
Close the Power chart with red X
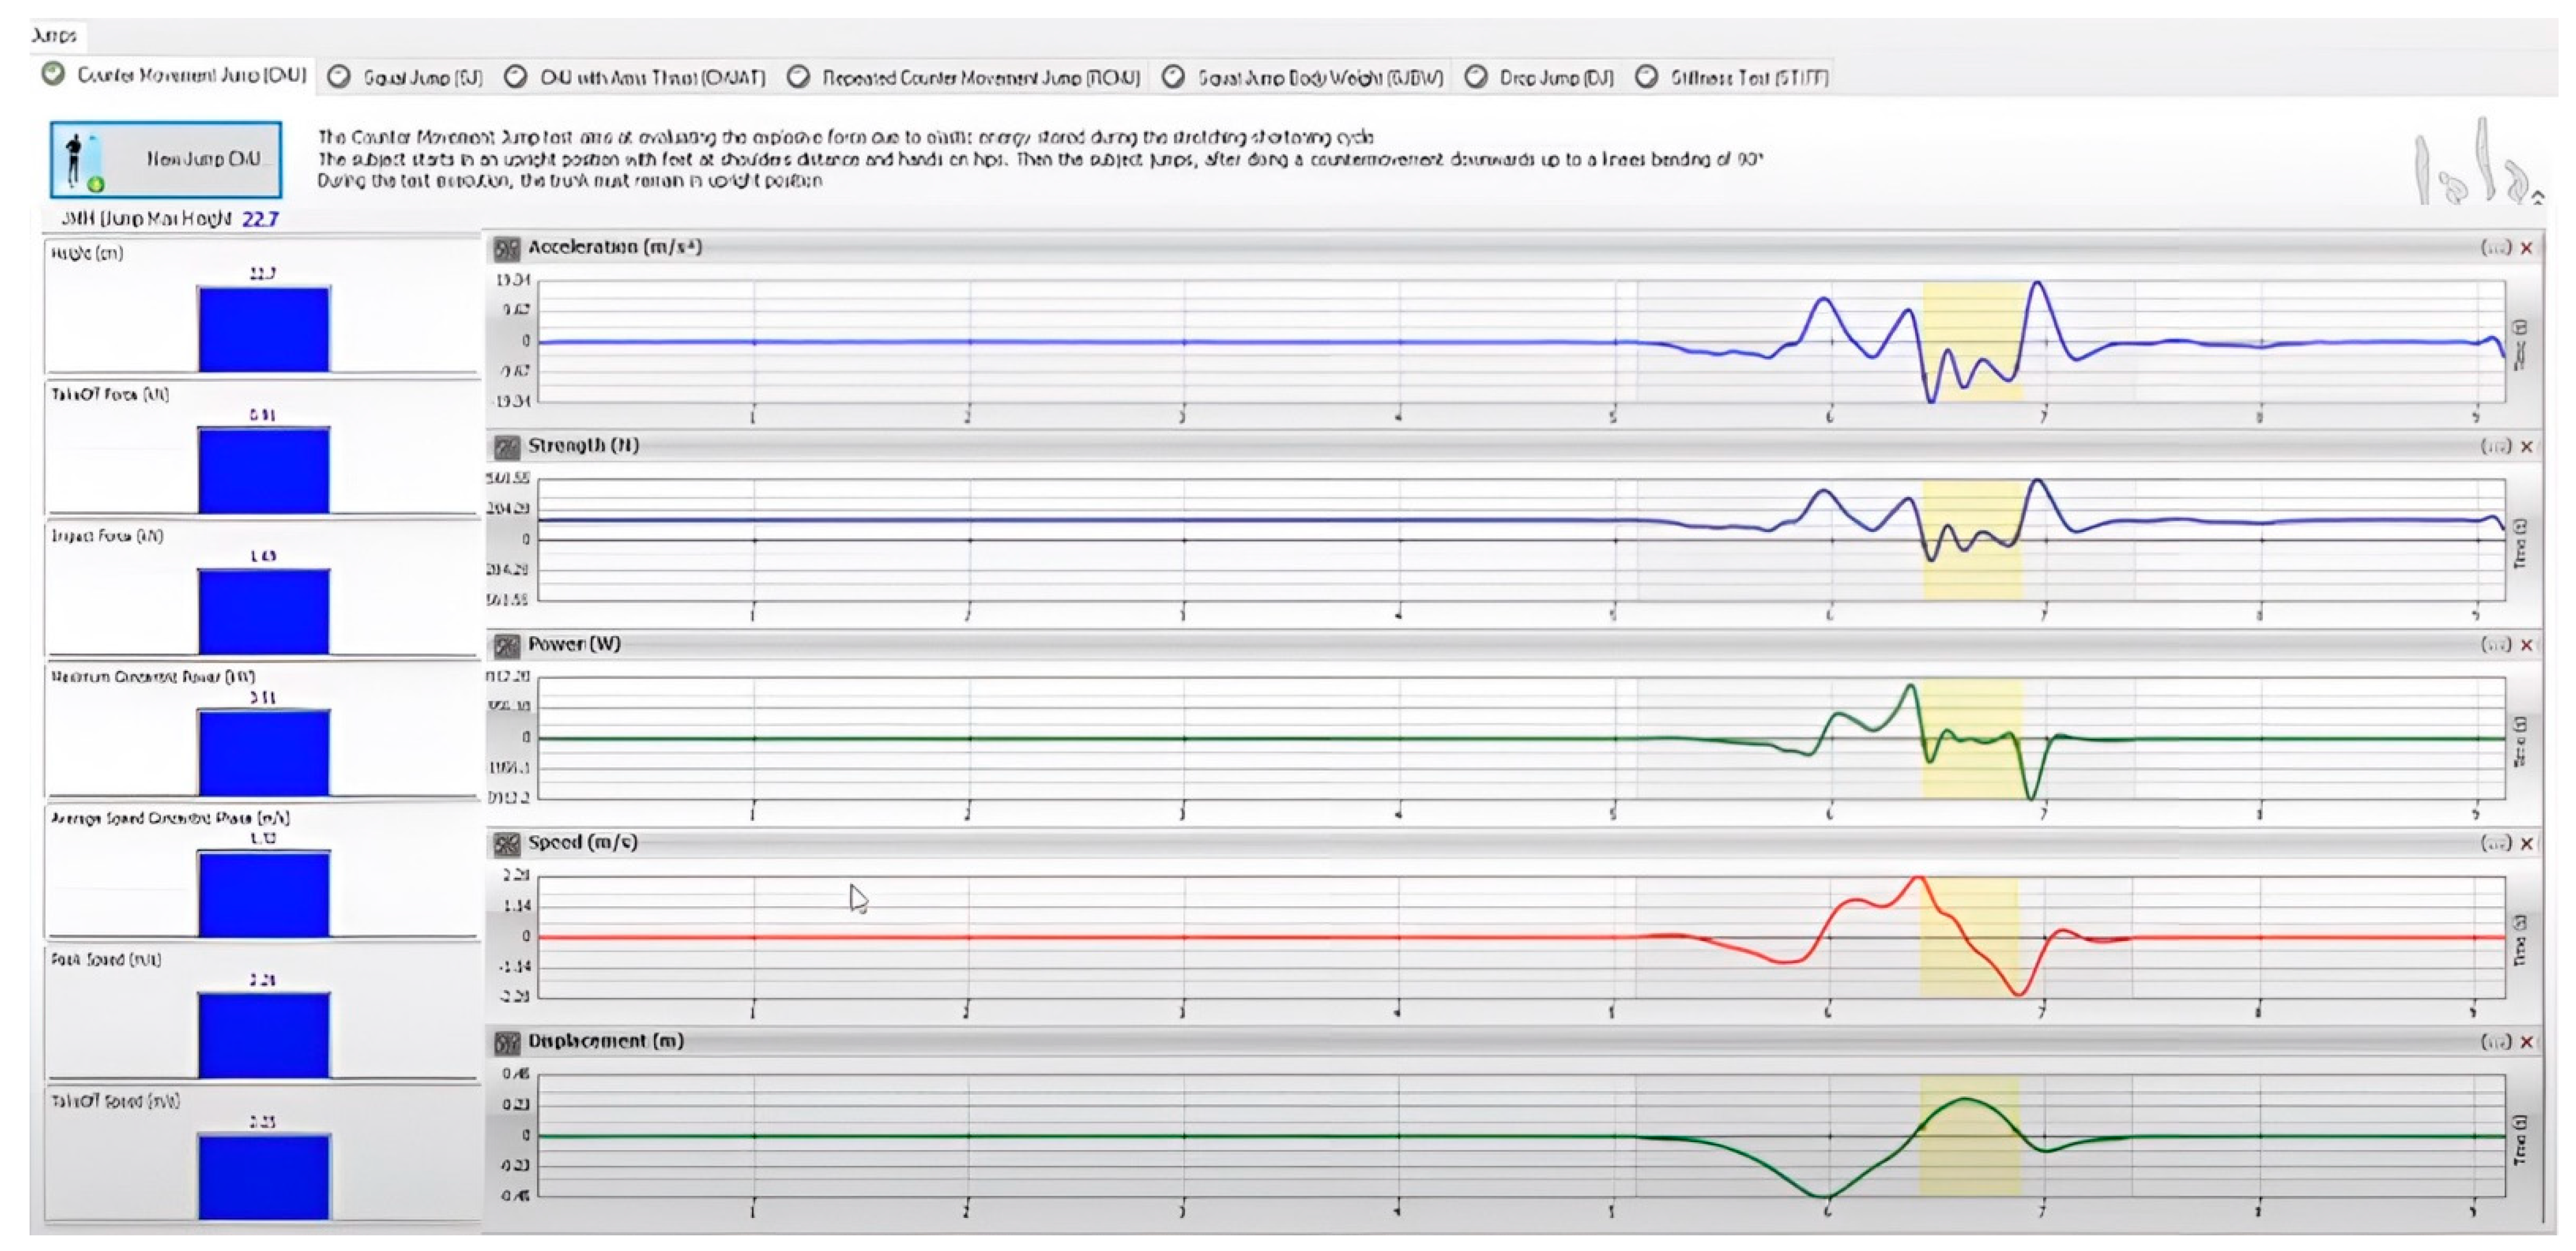(x=2527, y=645)
